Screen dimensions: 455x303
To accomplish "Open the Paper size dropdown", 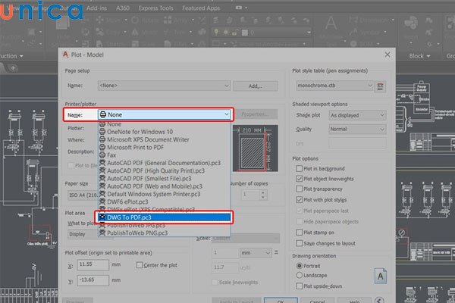I will (x=83, y=195).
